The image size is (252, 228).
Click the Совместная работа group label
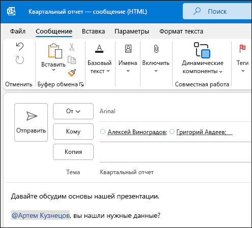tap(202, 84)
